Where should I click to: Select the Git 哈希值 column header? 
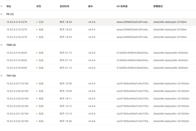122,6
